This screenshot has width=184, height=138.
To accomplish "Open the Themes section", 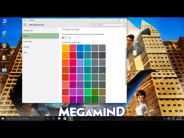I will [x=41, y=47].
